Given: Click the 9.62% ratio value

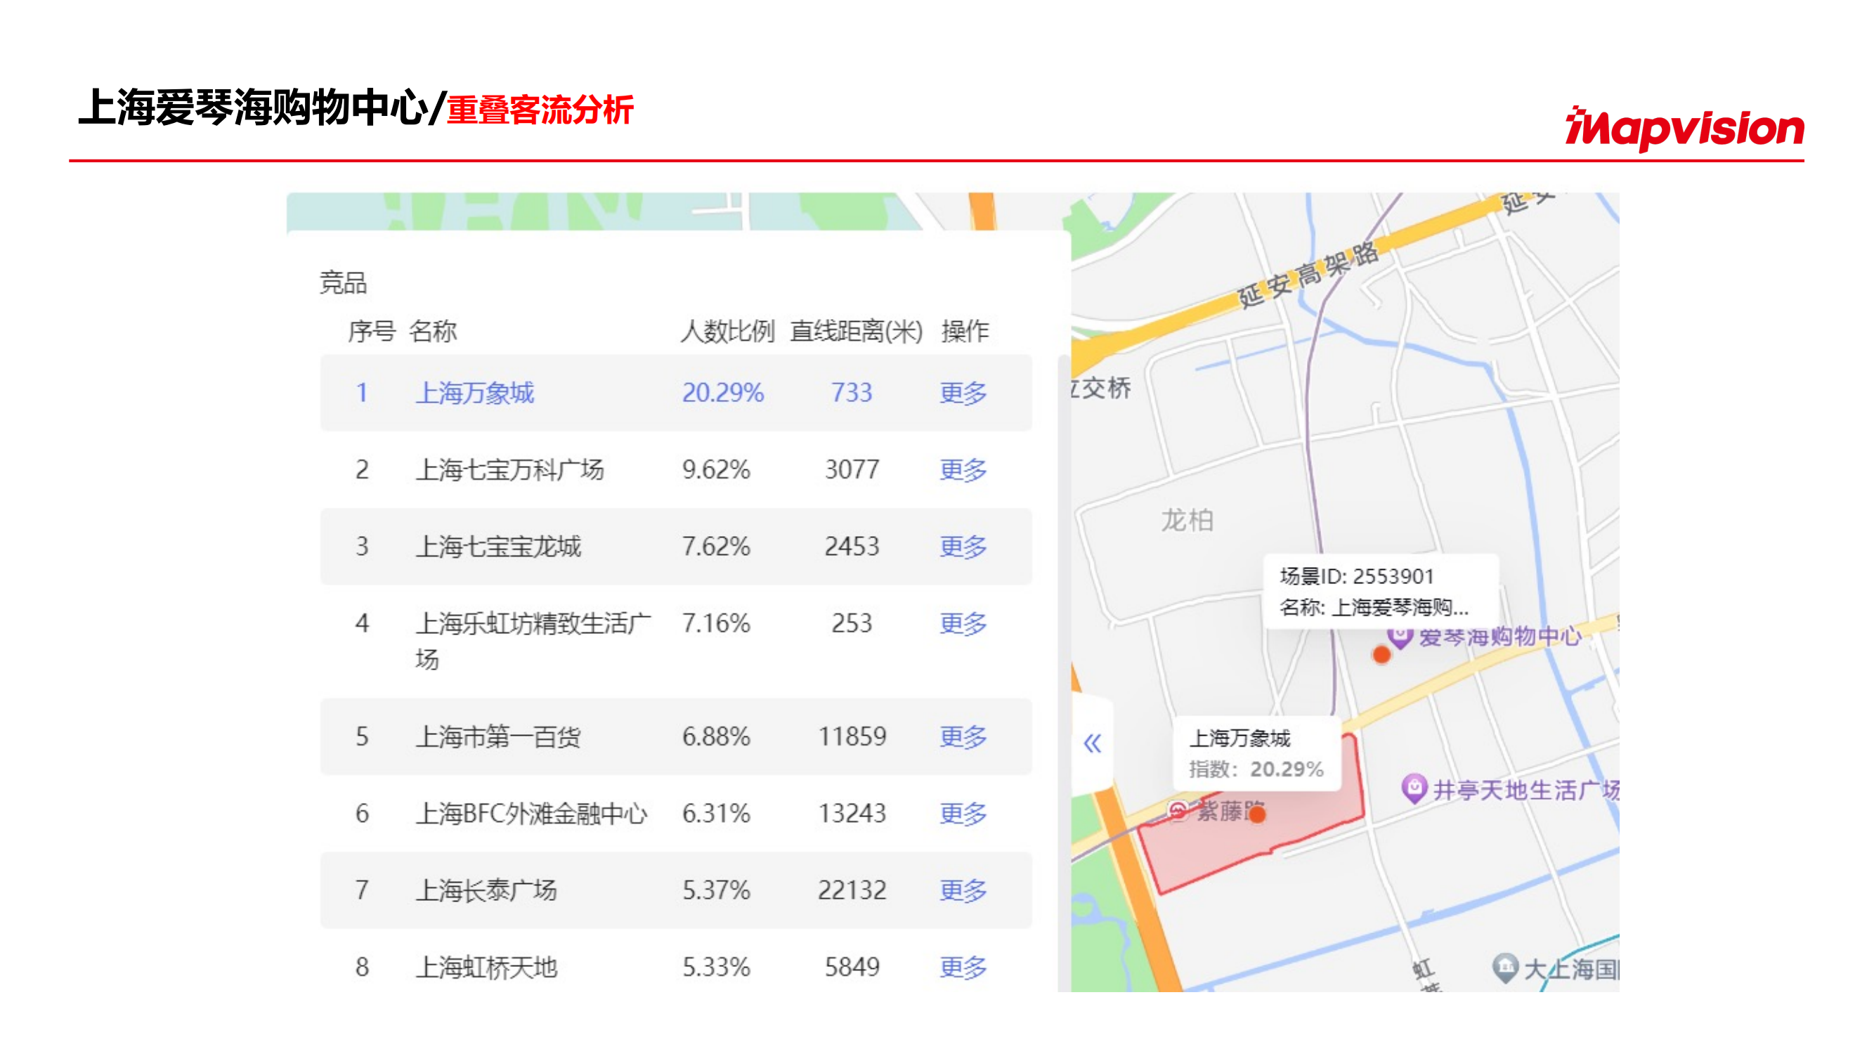Looking at the screenshot, I should pyautogui.click(x=716, y=470).
